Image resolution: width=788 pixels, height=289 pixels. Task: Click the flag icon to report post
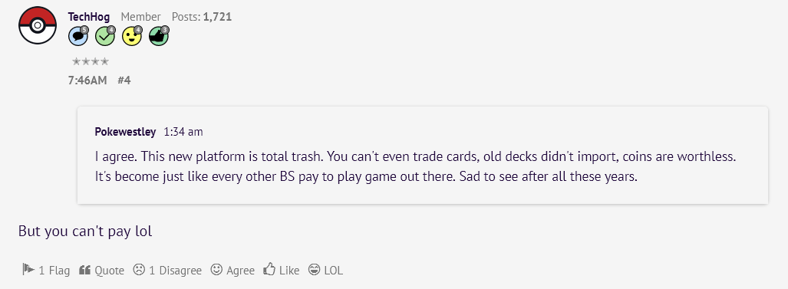pos(28,269)
